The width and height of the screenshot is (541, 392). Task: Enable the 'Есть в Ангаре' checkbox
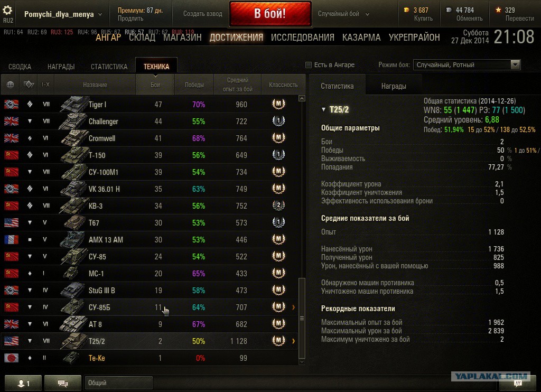tap(309, 65)
